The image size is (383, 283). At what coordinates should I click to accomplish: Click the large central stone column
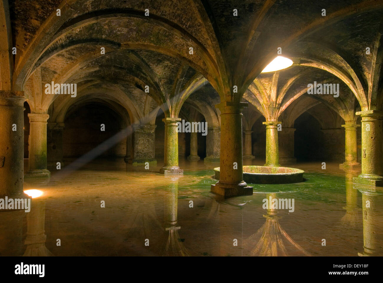(x=231, y=149)
